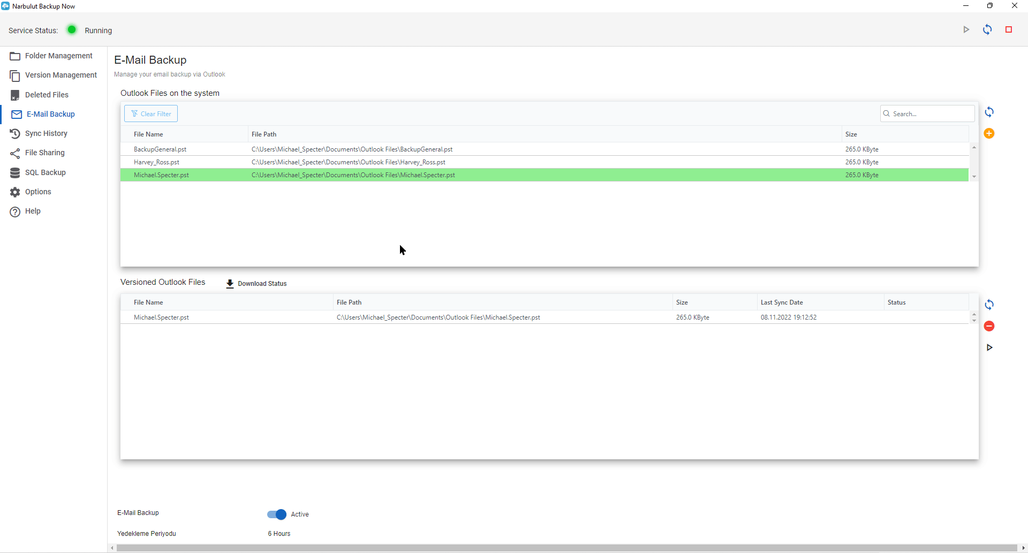Click horizontal scrollbar right arrow
The height and width of the screenshot is (553, 1028).
point(1024,548)
